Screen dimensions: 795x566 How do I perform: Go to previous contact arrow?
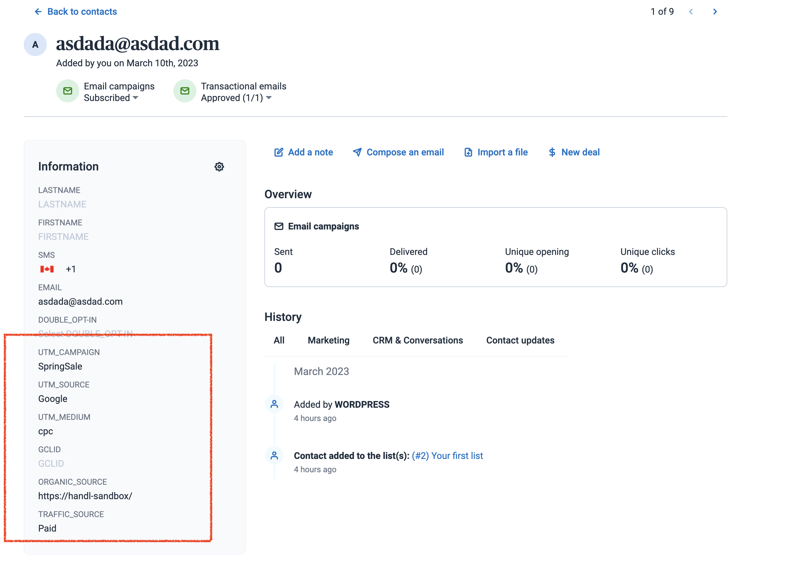point(691,12)
